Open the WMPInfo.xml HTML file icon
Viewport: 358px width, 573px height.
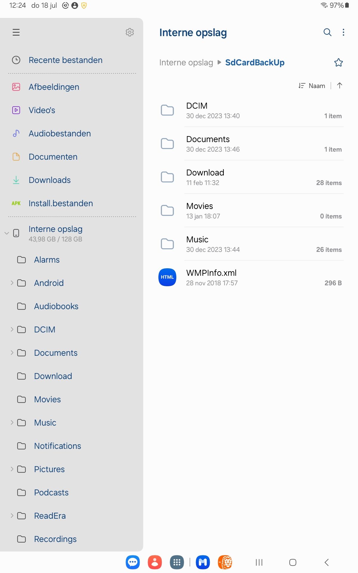point(167,277)
